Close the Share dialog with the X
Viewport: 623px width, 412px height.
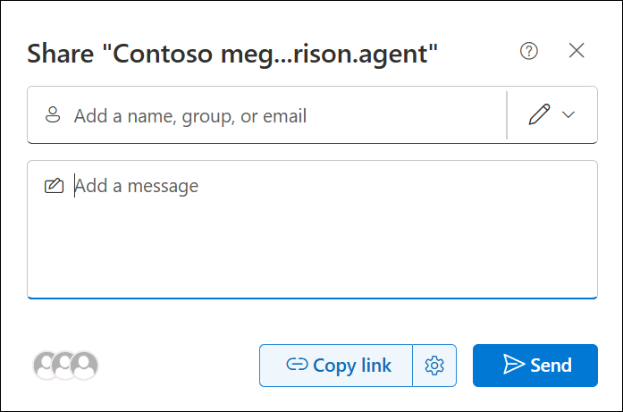(577, 50)
